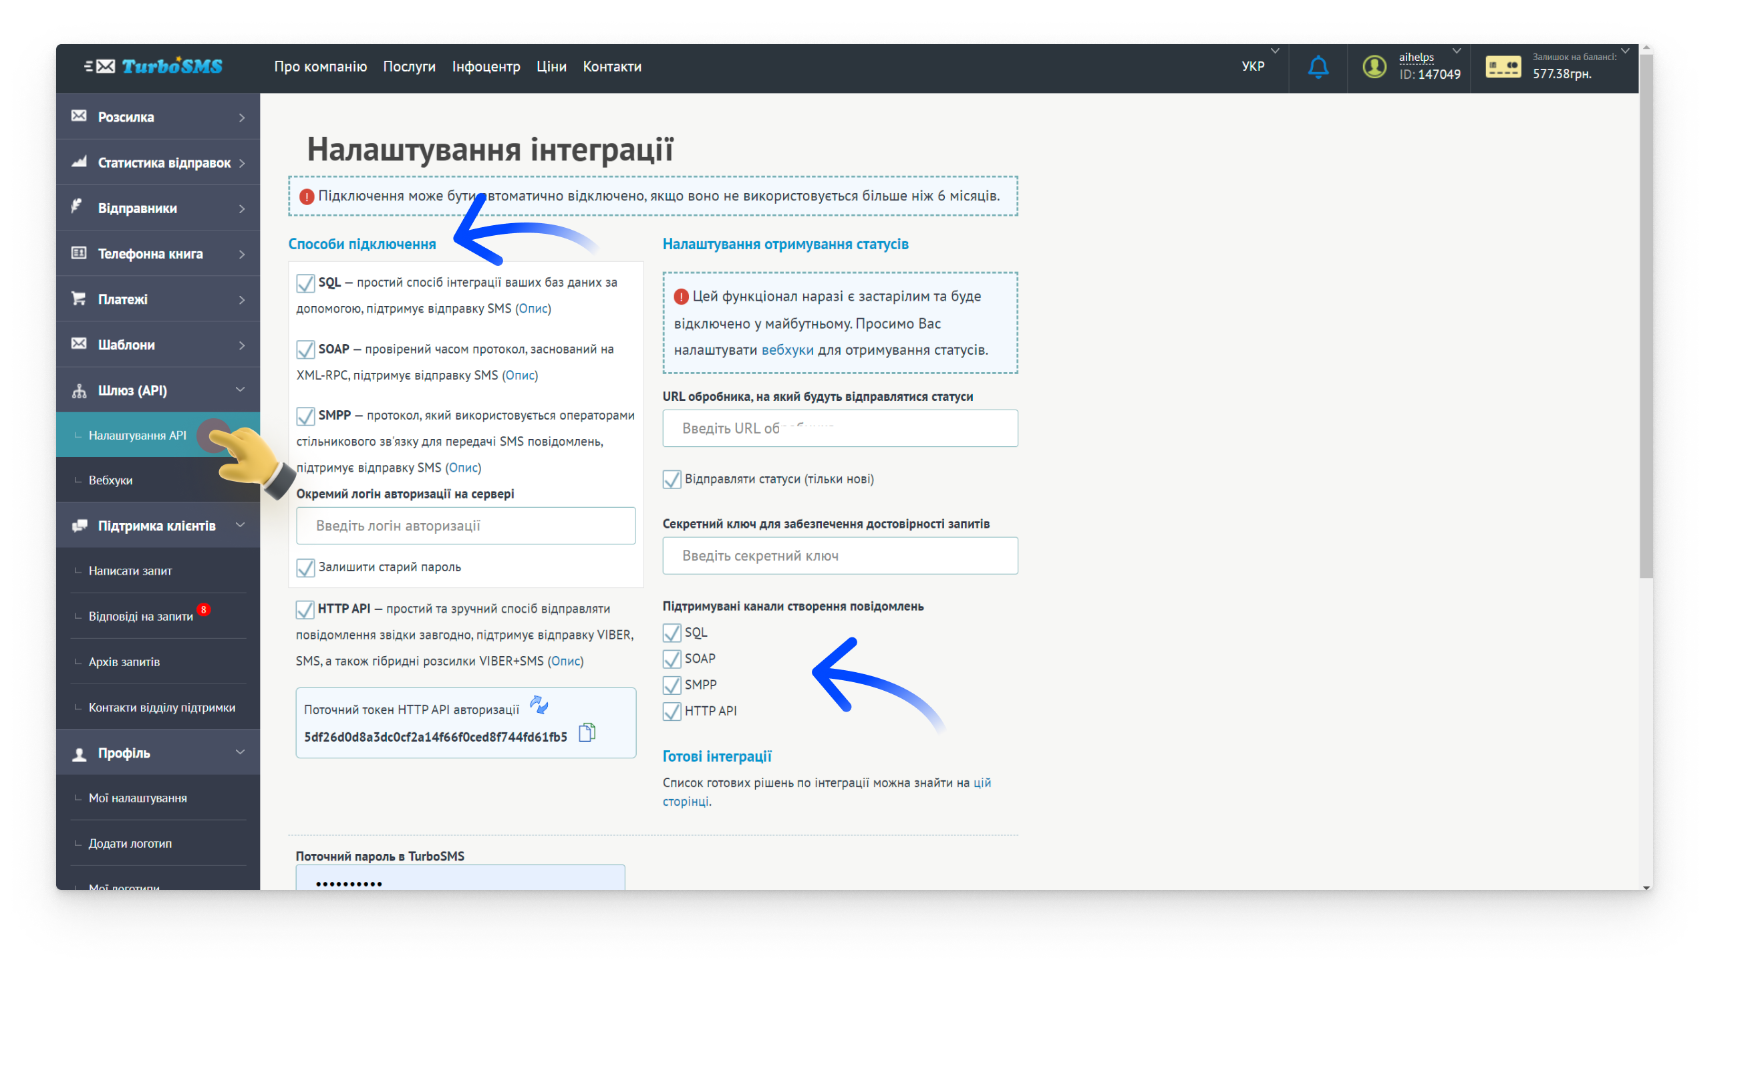Viewport: 1764px width, 1069px height.
Task: Open the balance dropdown
Action: pos(1625,51)
